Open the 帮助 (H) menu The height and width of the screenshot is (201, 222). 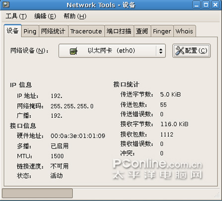point(75,16)
